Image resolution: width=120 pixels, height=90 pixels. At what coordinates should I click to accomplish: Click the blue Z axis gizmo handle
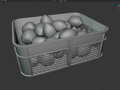pos(119,5)
